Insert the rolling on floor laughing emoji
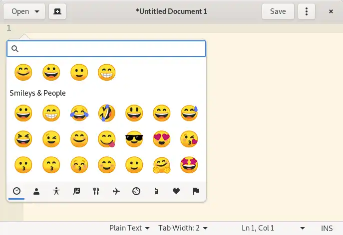 point(107,113)
